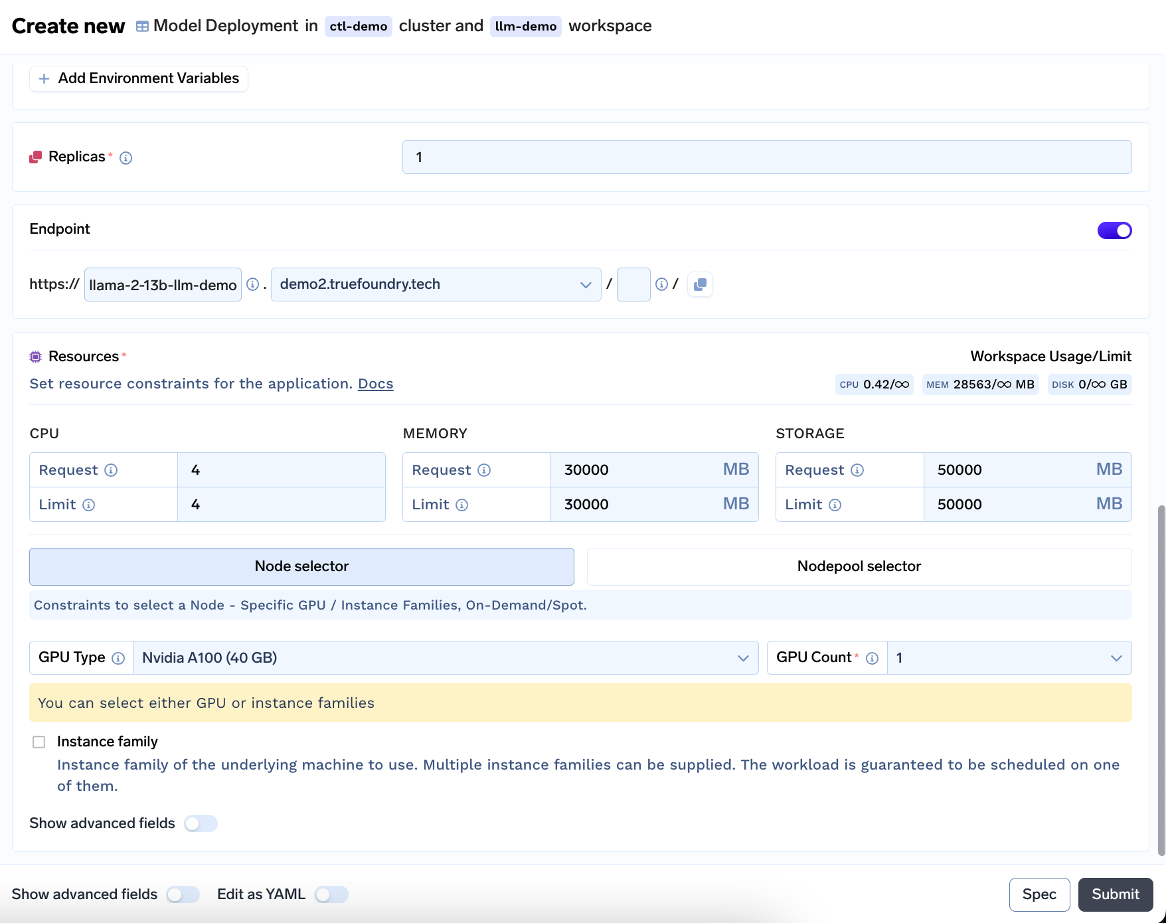Click the ctl-demo cluster badge
This screenshot has height=923, width=1166.
(359, 27)
